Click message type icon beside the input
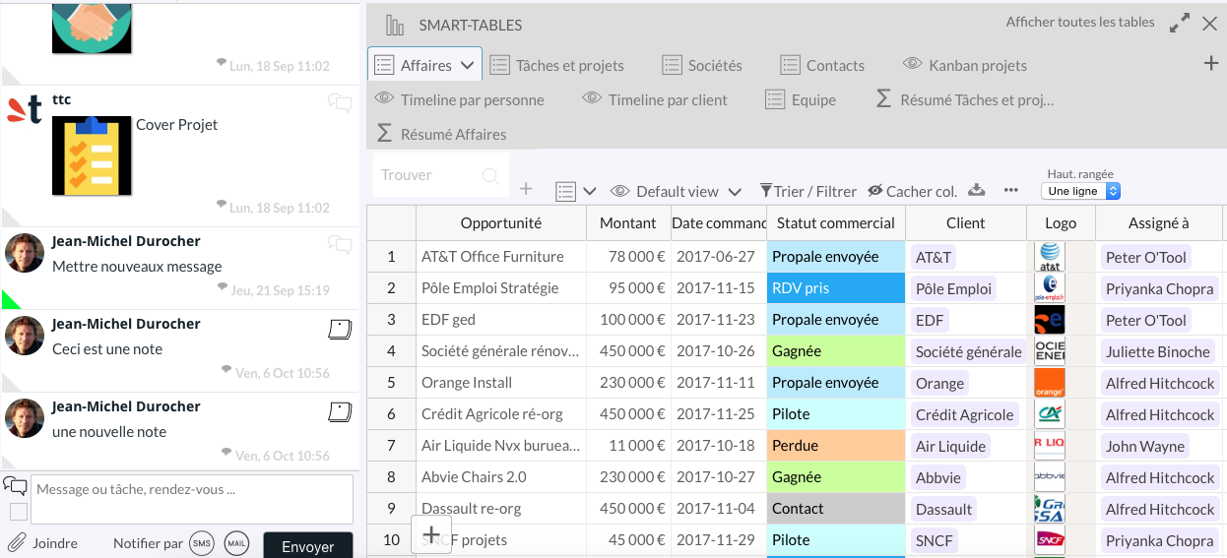This screenshot has width=1227, height=558. click(15, 485)
